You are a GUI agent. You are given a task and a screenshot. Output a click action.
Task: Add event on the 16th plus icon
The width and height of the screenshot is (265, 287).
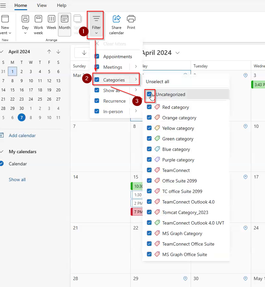tap(245, 177)
